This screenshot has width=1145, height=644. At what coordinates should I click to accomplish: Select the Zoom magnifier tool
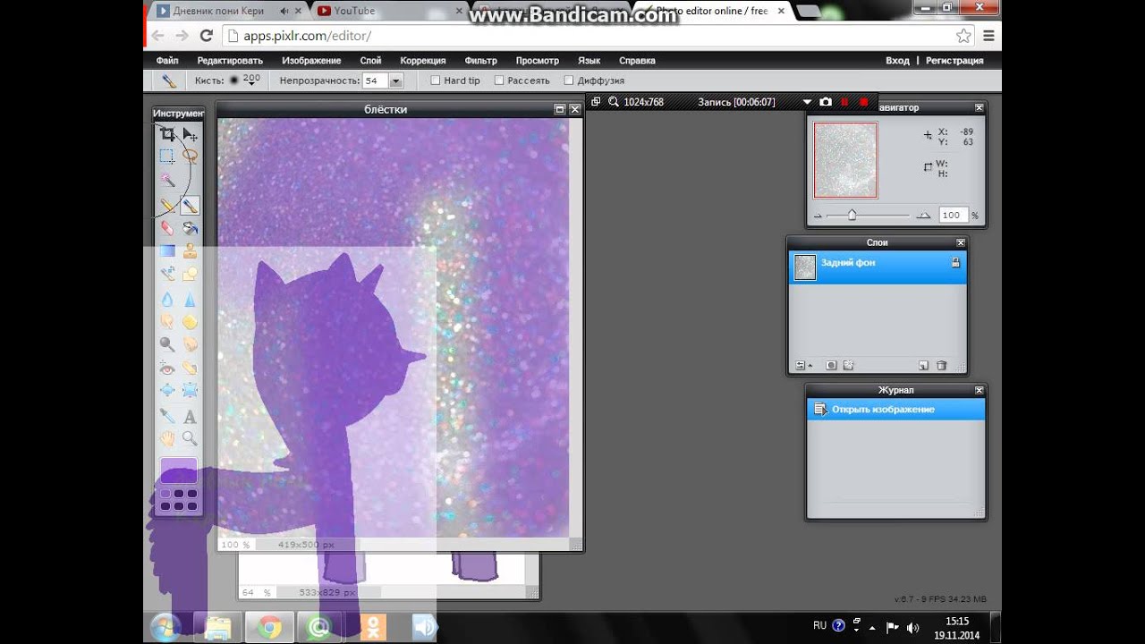click(x=190, y=438)
